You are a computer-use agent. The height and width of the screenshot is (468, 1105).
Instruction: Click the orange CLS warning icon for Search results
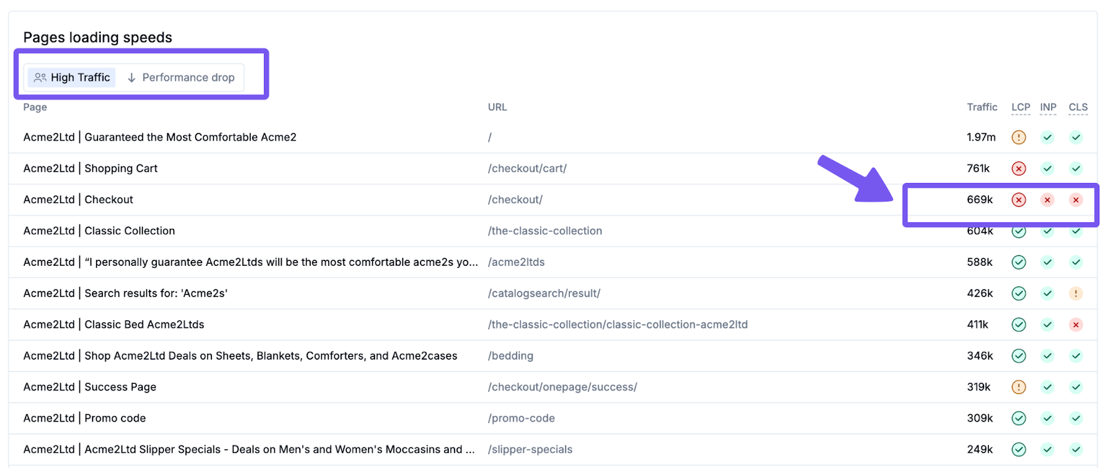tap(1075, 293)
